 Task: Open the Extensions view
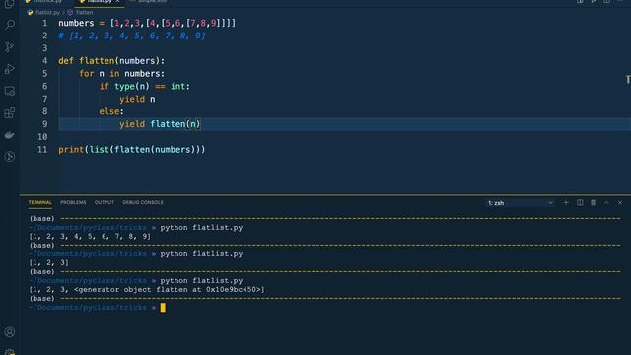point(9,112)
